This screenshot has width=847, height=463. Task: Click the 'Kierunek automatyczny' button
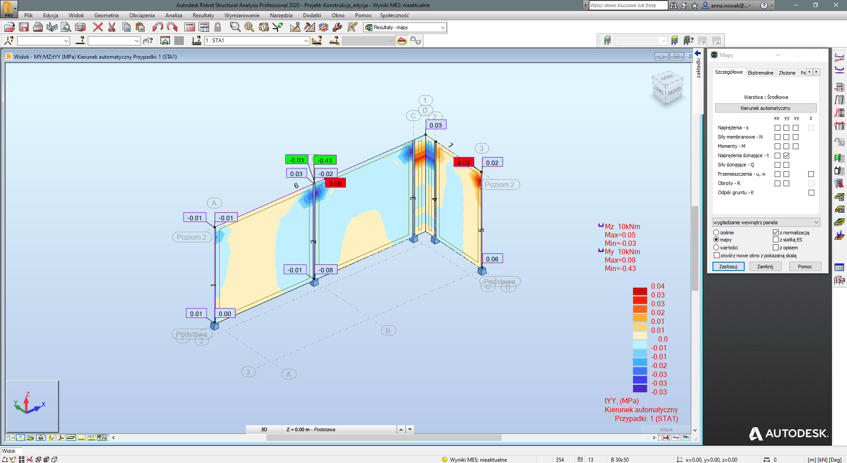[x=765, y=108]
